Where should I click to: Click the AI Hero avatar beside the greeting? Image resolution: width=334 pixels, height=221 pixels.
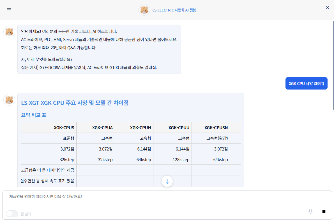(9, 32)
